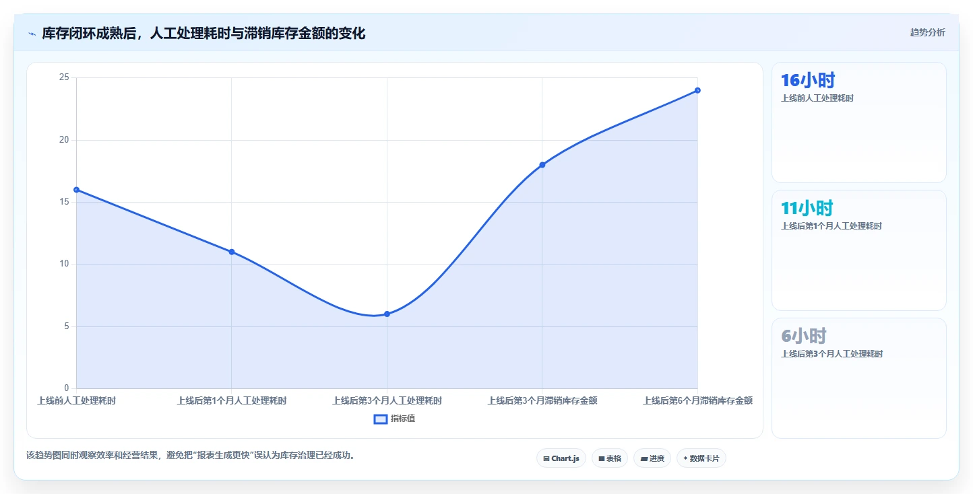
Task: Click the 进度 tag chip
Action: 652,458
